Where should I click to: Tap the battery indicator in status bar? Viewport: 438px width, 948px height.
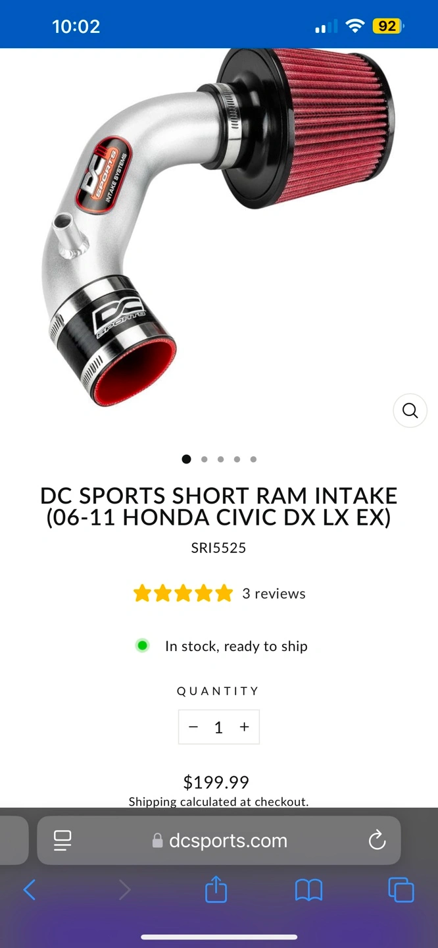(388, 26)
